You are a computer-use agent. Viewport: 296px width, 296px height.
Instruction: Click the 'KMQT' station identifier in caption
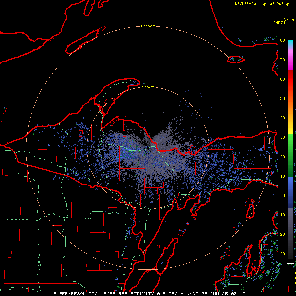coord(192,294)
